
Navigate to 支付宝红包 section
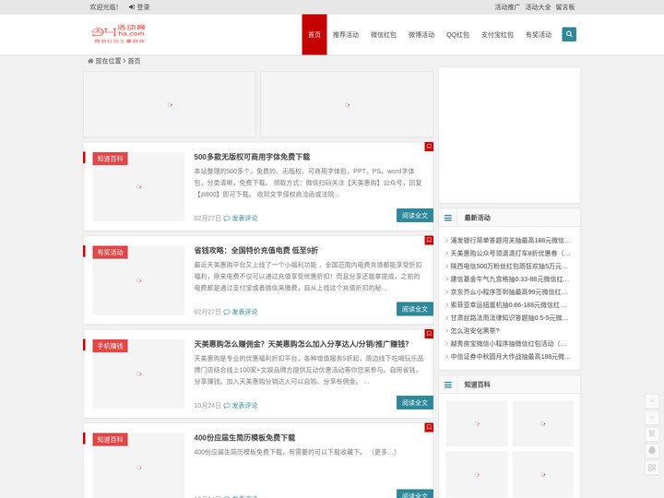497,35
